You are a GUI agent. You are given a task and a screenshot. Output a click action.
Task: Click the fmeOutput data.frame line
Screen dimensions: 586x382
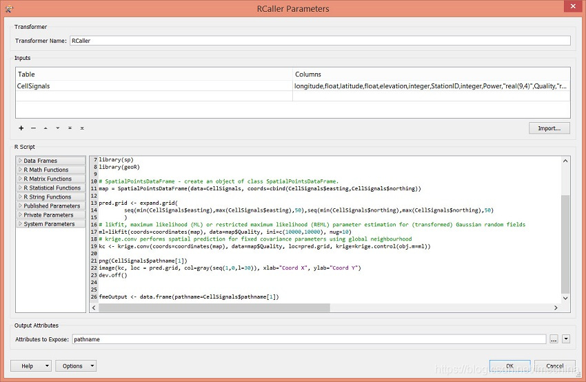click(189, 296)
